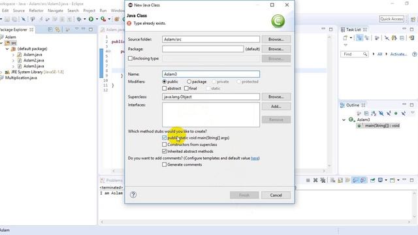Tick Constructors from superclass checkbox

(164, 144)
